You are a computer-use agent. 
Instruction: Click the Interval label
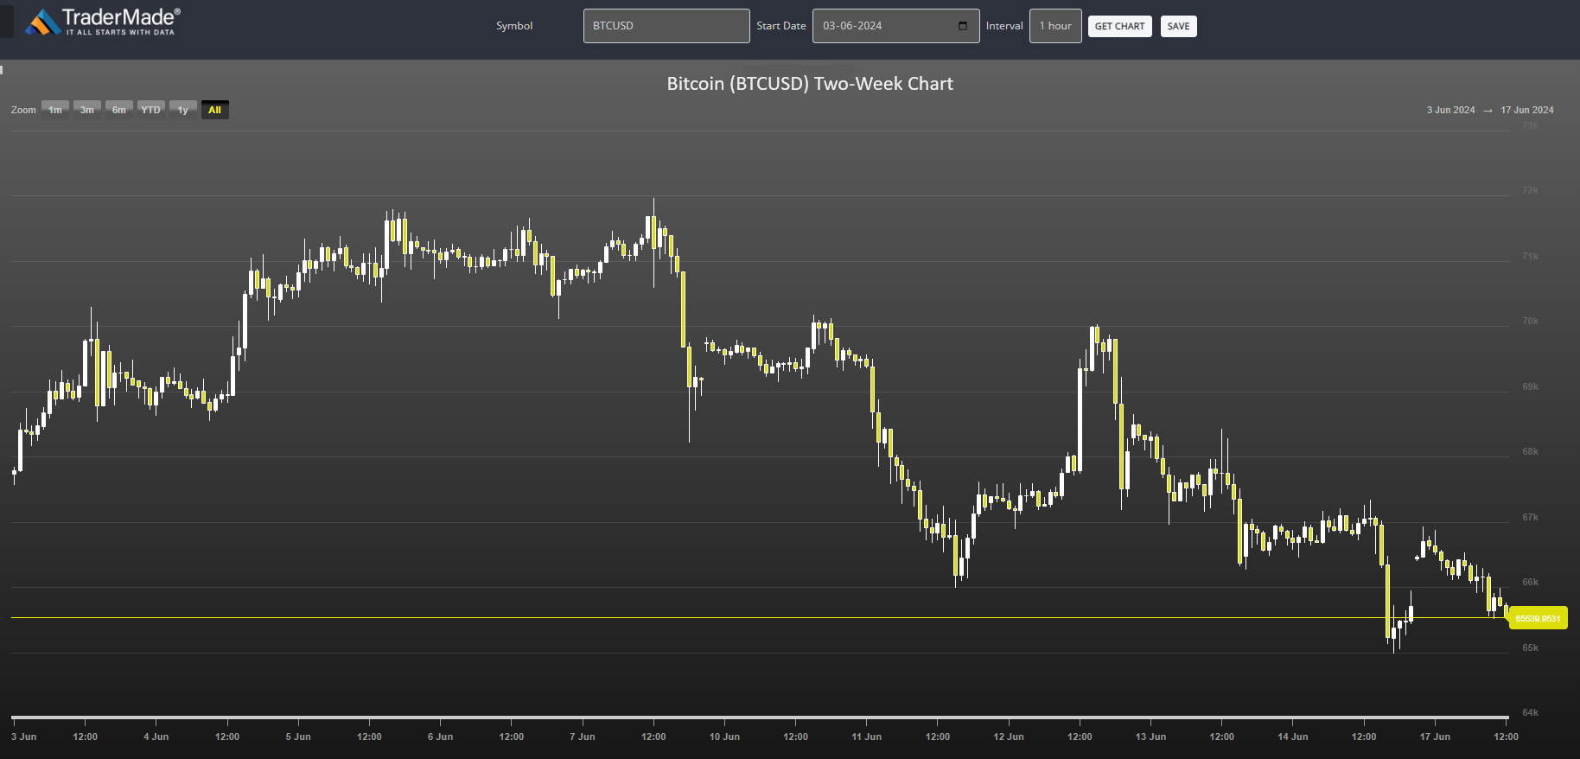[1004, 26]
